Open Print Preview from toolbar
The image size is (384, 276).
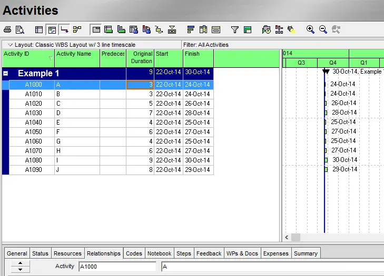20,30
